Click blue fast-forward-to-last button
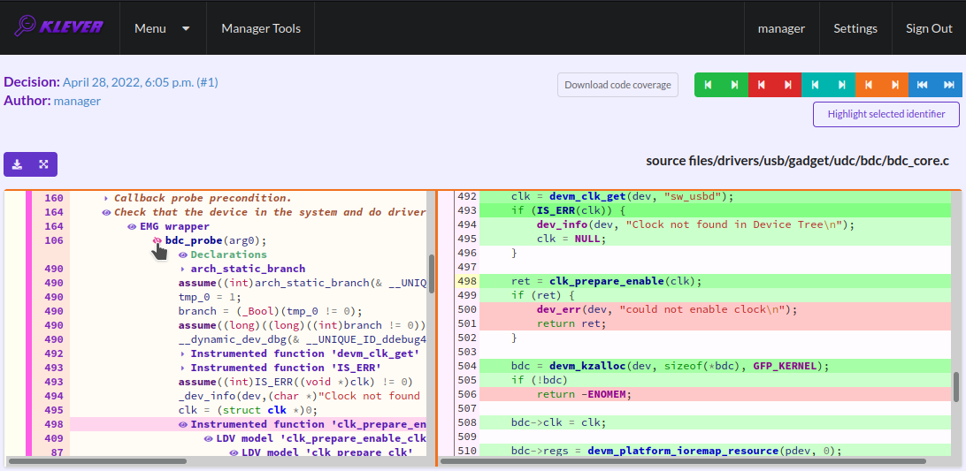This screenshot has width=966, height=471. point(948,85)
